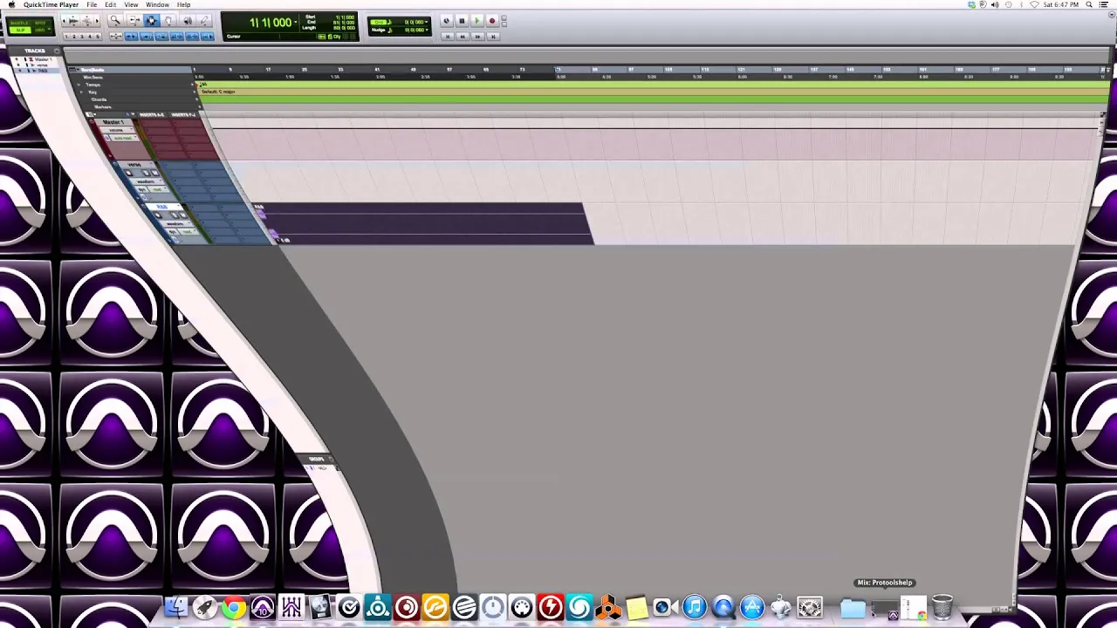
Task: Select the Scrubber speaker tool
Action: point(188,19)
